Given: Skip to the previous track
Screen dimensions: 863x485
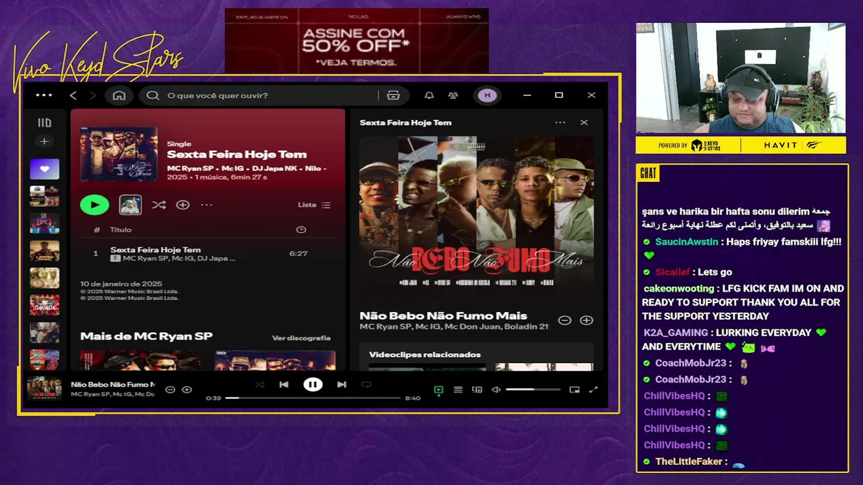Looking at the screenshot, I should click(x=284, y=385).
